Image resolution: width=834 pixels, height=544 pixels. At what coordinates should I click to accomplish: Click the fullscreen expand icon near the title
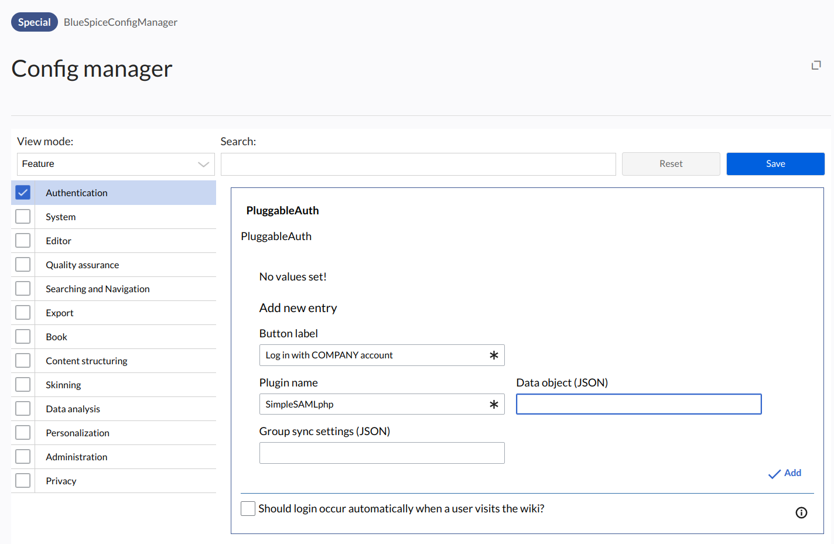click(816, 65)
